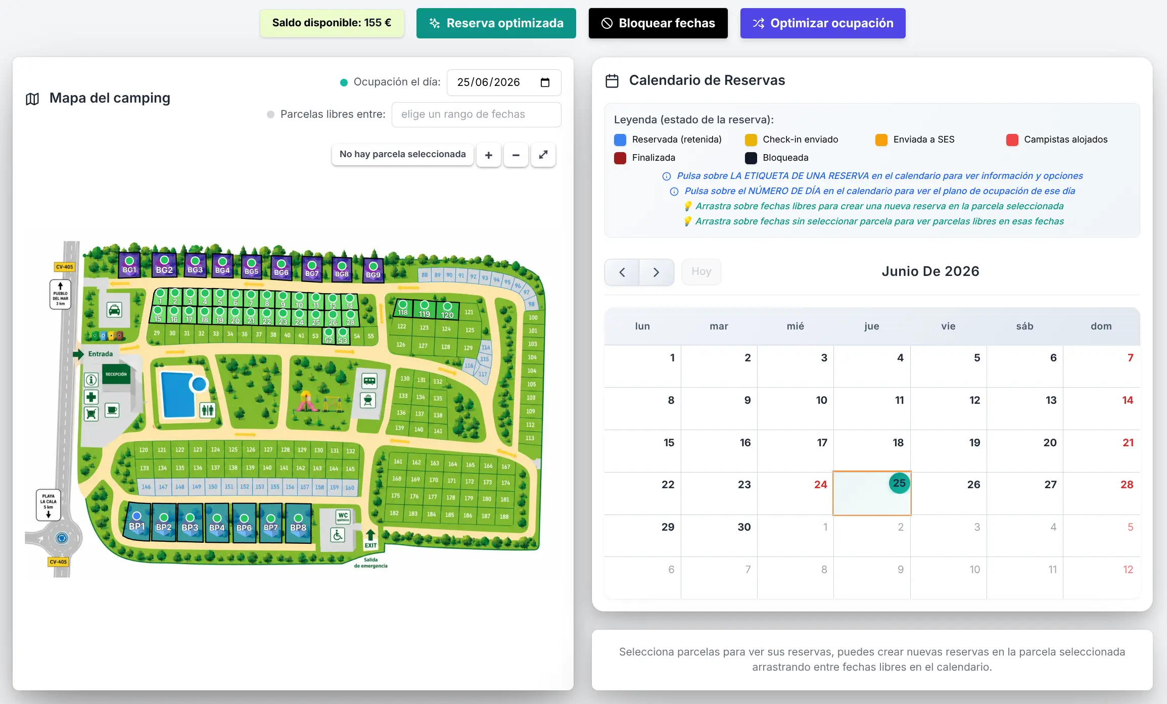Go to next month in calendar
This screenshot has height=704, width=1167.
(x=656, y=272)
